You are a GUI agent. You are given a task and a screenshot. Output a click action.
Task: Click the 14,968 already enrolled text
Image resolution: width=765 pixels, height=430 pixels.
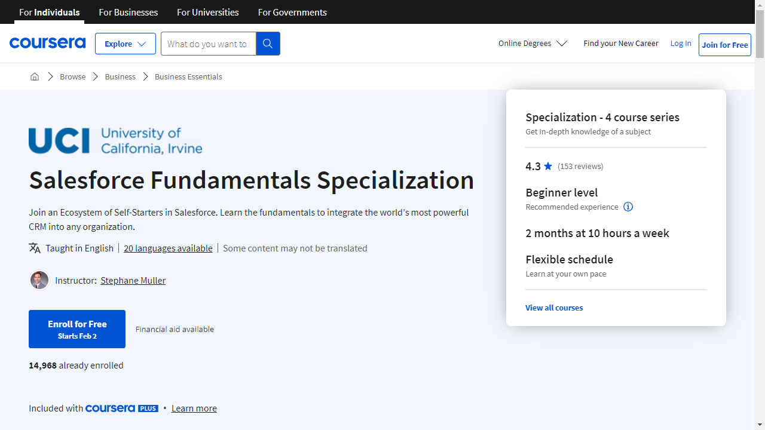76,365
